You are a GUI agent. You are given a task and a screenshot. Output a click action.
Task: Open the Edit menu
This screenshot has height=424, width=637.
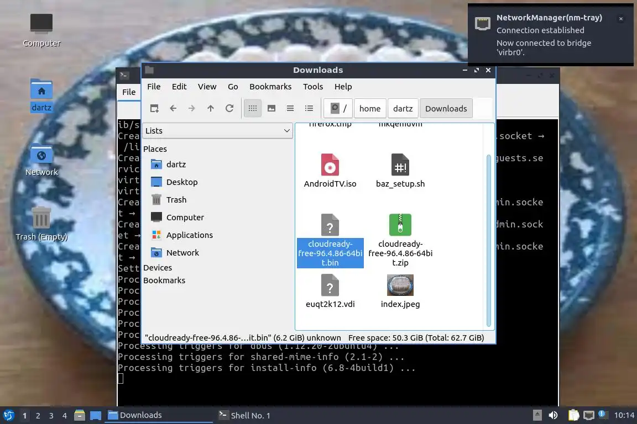179,87
